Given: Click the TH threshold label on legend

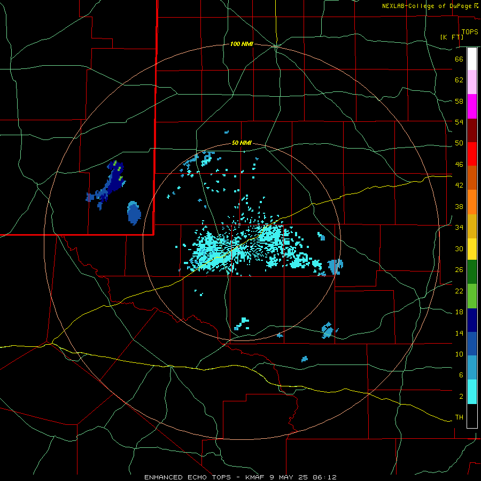Looking at the screenshot, I should click(459, 417).
